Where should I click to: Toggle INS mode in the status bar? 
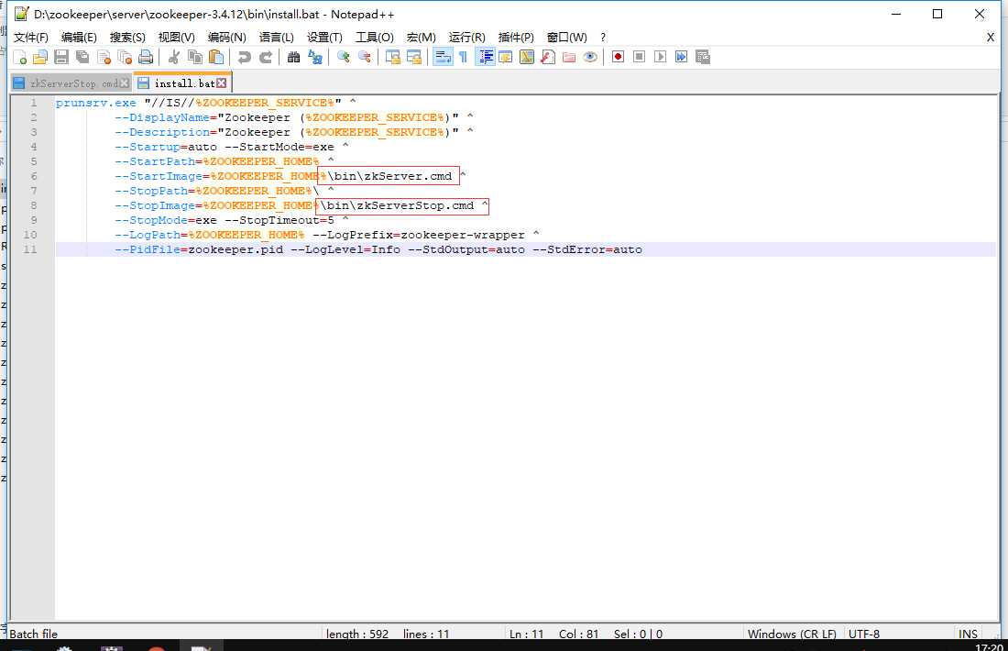coord(969,634)
